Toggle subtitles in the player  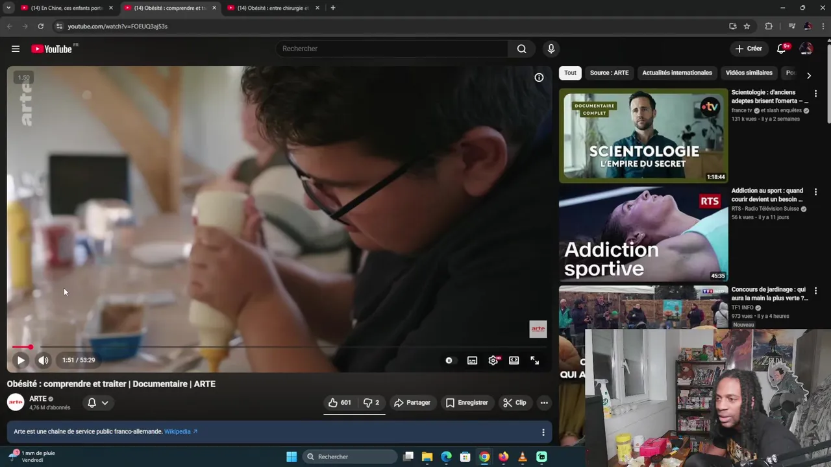tap(472, 361)
